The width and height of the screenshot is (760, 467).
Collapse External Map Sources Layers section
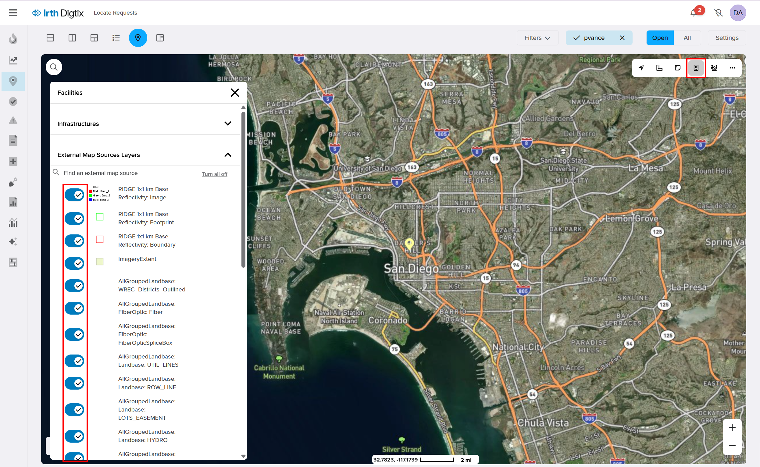click(228, 155)
